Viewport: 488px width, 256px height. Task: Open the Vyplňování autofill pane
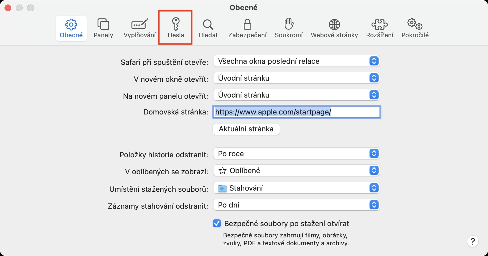point(139,28)
